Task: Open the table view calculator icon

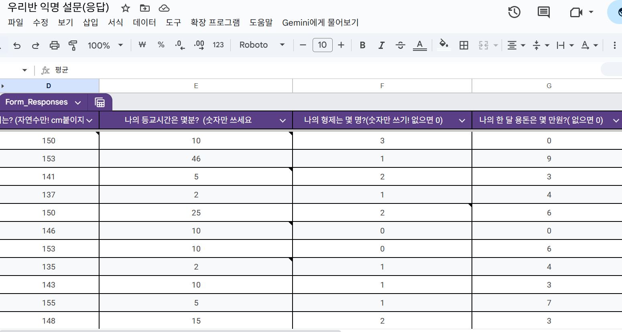Action: pyautogui.click(x=100, y=103)
